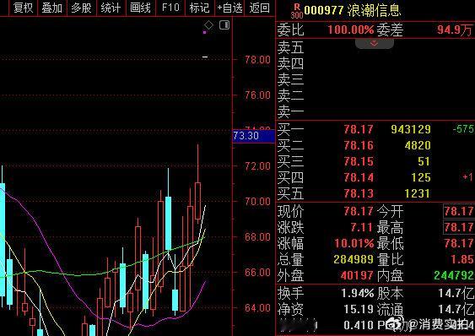Click 总量 total volume 284989
Image resolution: width=475 pixels, height=336 pixels.
pyautogui.click(x=354, y=259)
